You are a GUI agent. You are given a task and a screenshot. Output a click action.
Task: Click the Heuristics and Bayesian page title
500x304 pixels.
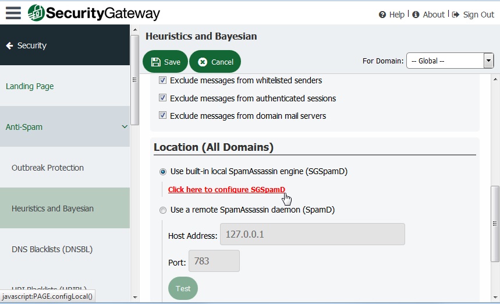coord(201,36)
